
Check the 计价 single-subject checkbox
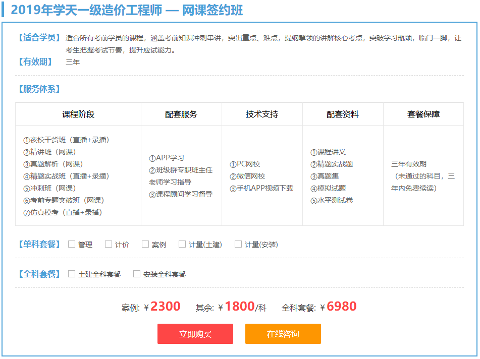click(x=109, y=244)
